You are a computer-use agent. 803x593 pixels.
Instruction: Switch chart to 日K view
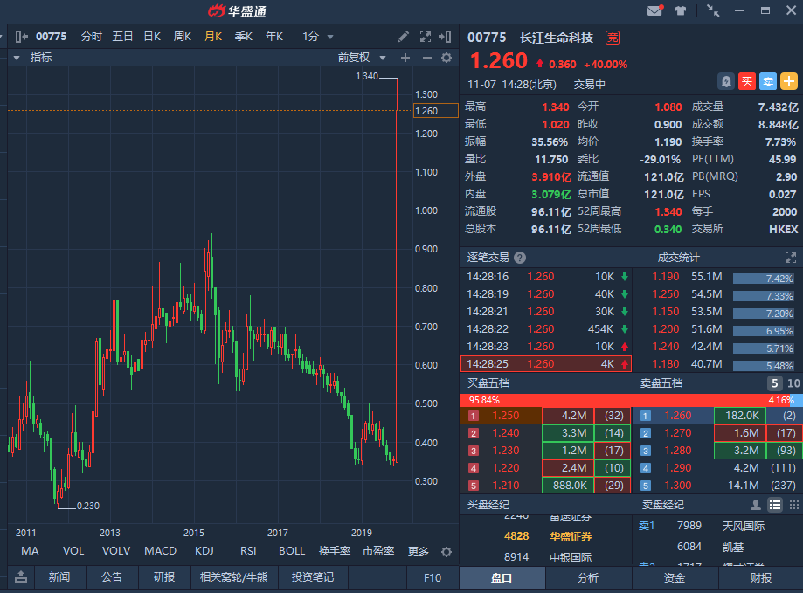pyautogui.click(x=152, y=37)
